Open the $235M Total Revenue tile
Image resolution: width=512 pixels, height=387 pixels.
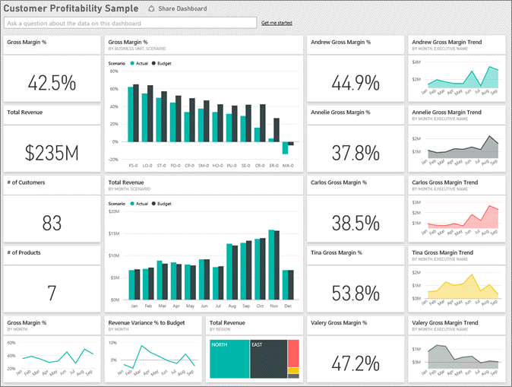(x=52, y=153)
